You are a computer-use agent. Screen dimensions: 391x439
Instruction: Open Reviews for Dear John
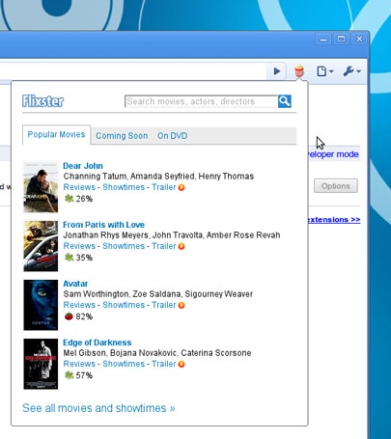pyautogui.click(x=79, y=187)
